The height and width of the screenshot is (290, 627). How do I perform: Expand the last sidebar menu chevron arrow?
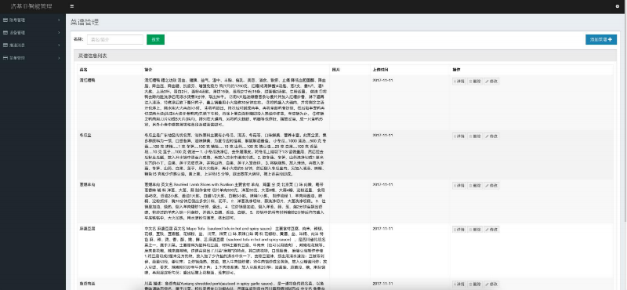coord(59,58)
